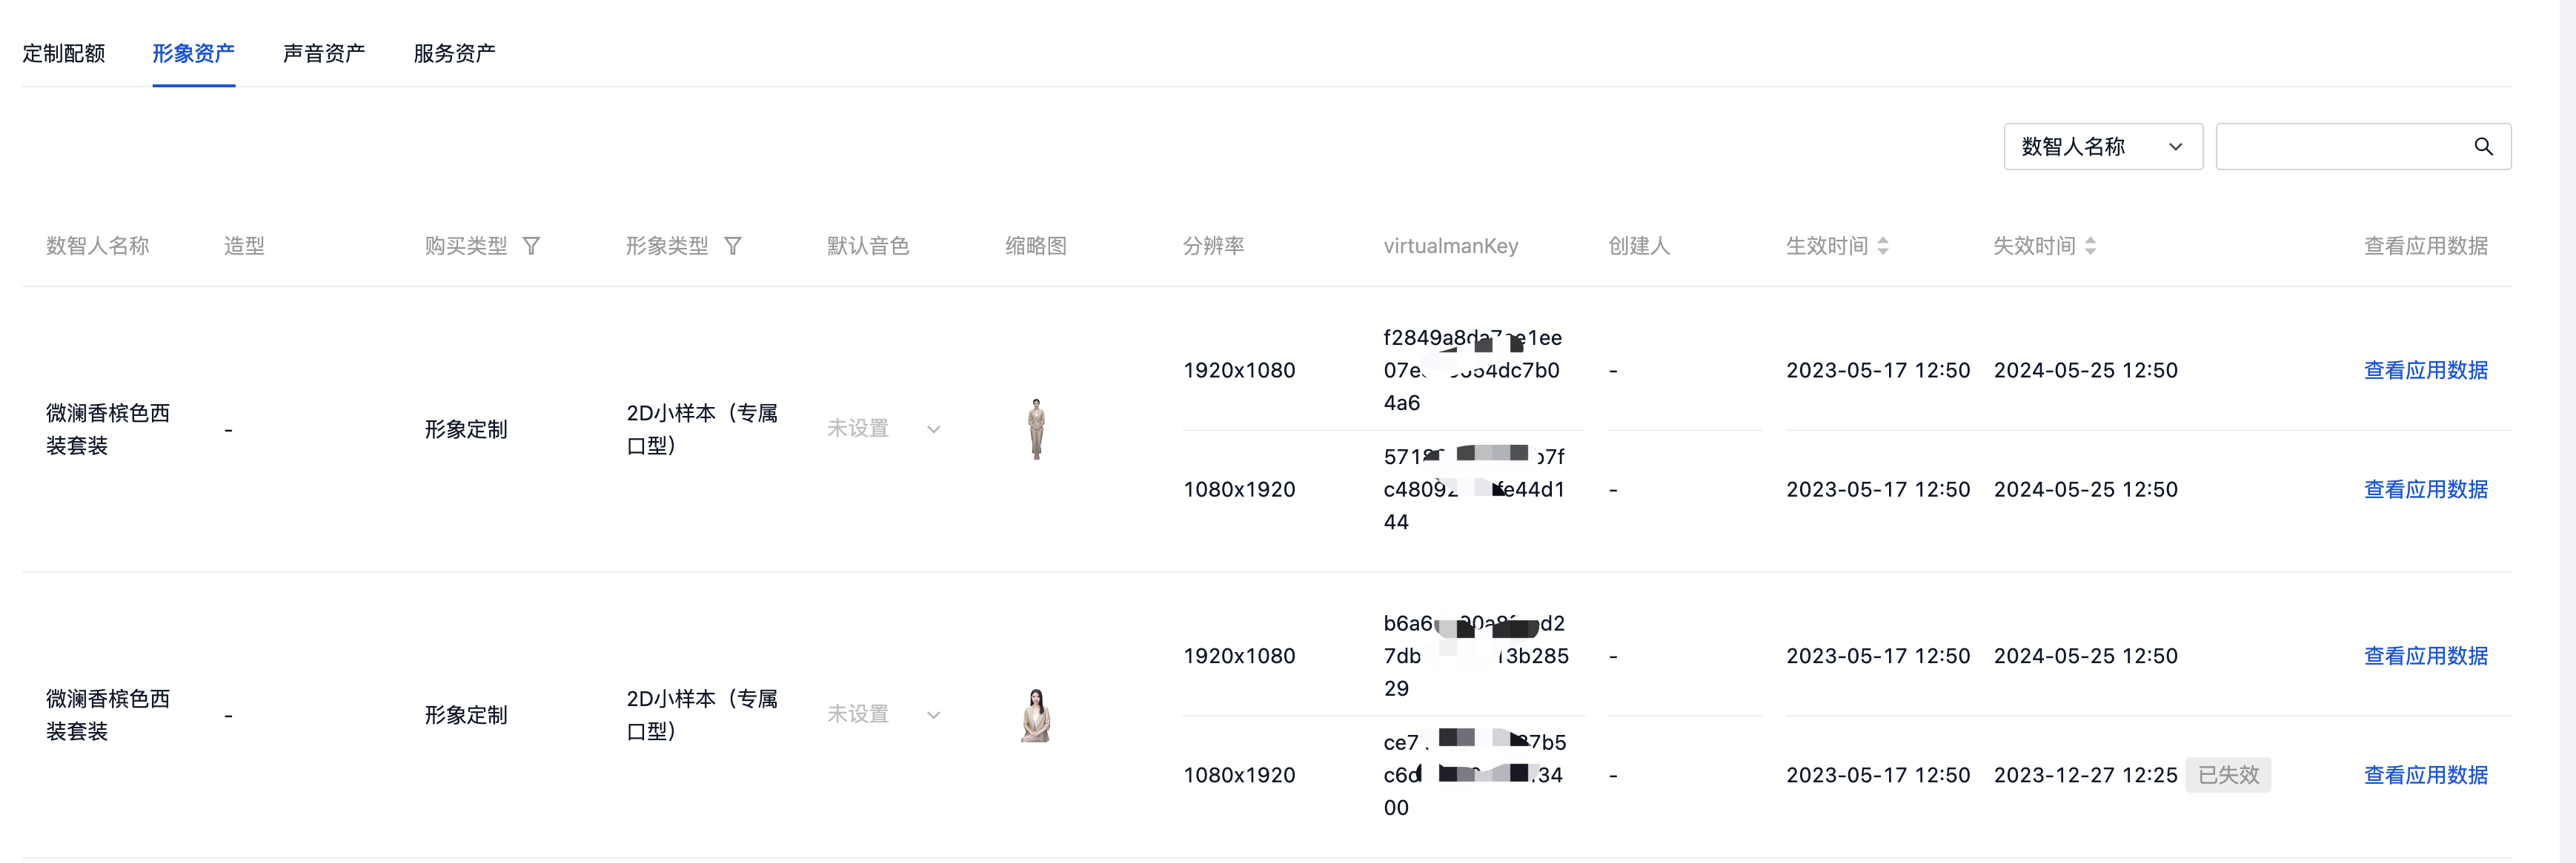Switch to the 声音资产 tab

coord(324,53)
